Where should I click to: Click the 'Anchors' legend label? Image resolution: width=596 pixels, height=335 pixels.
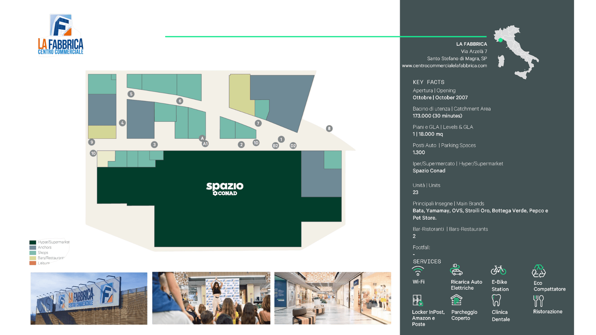[x=45, y=248]
